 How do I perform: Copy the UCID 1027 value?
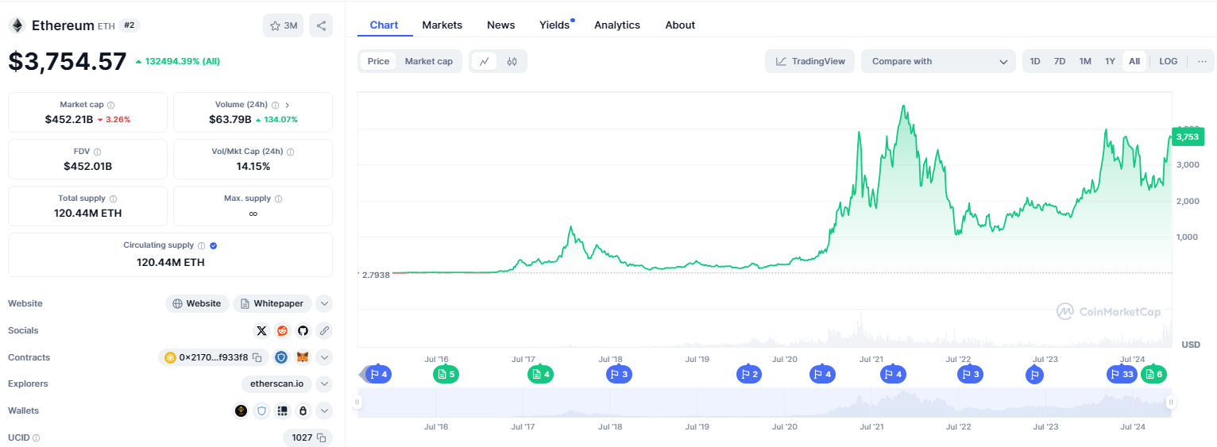pyautogui.click(x=321, y=437)
